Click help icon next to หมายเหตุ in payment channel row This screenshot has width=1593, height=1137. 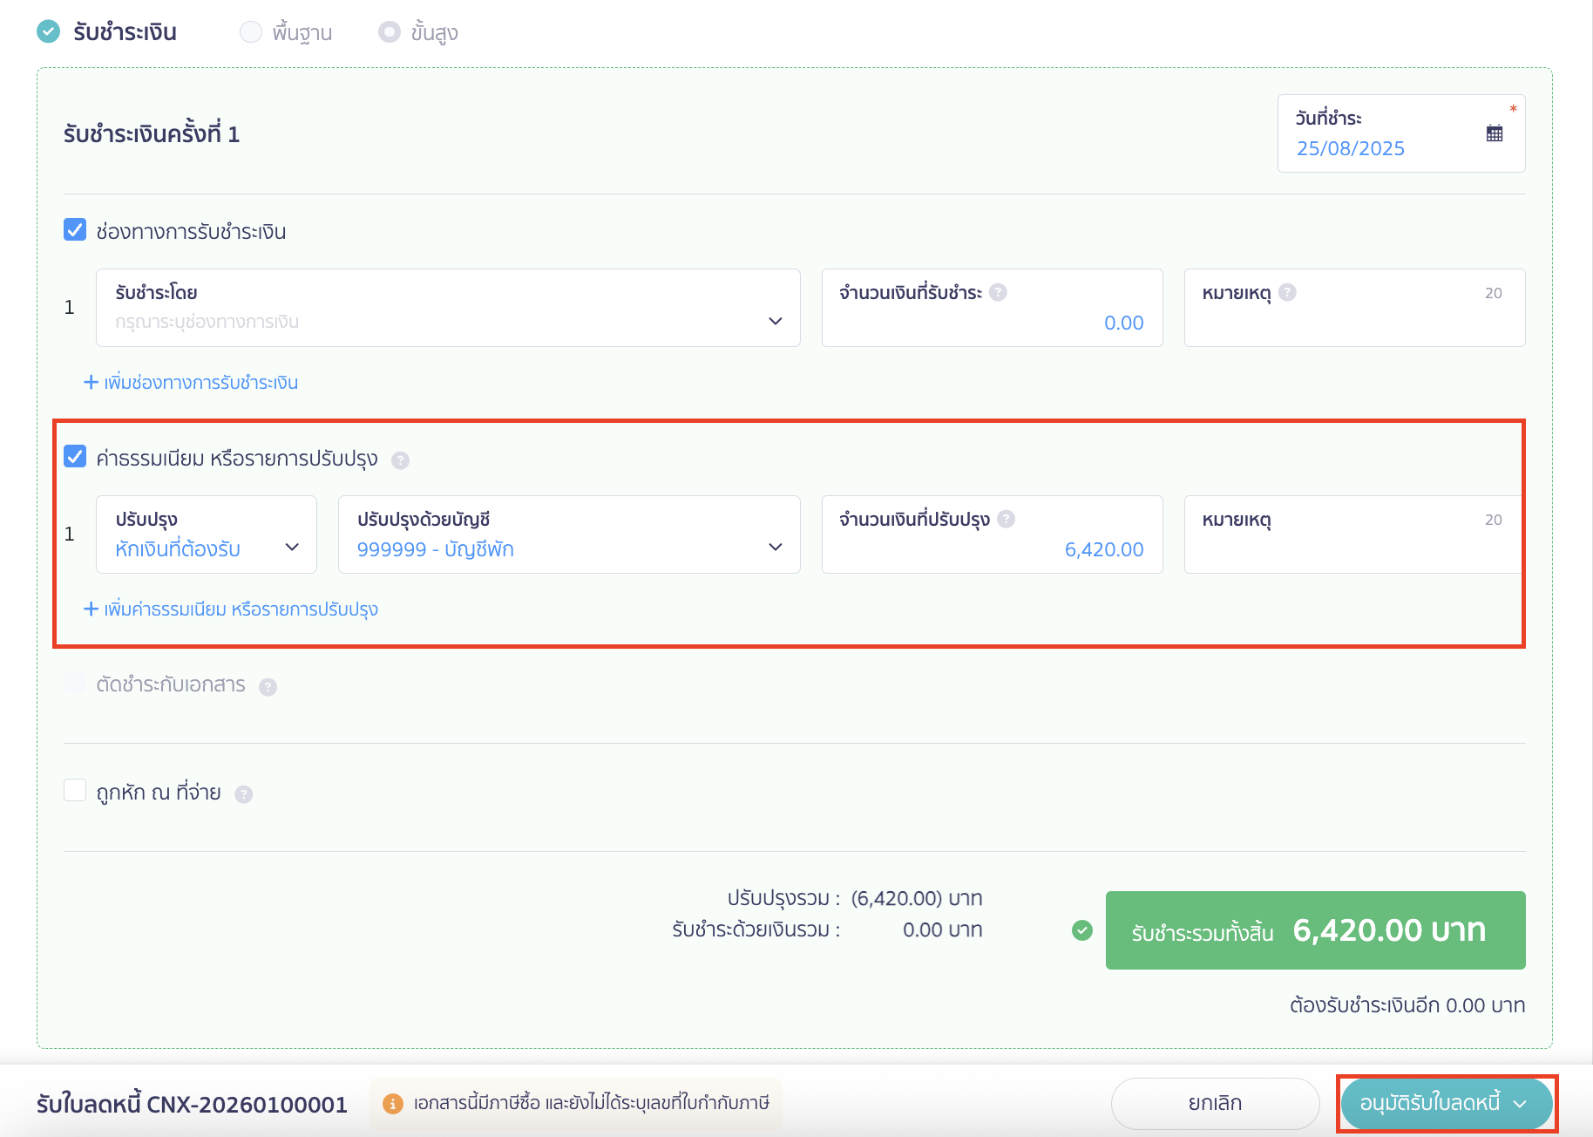tap(1287, 293)
